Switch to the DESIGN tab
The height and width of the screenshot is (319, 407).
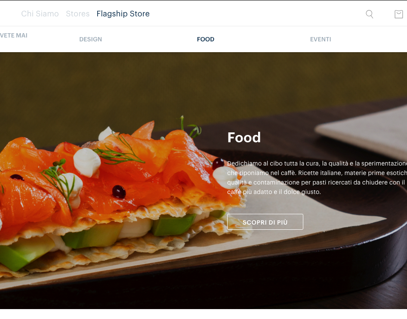(x=91, y=39)
